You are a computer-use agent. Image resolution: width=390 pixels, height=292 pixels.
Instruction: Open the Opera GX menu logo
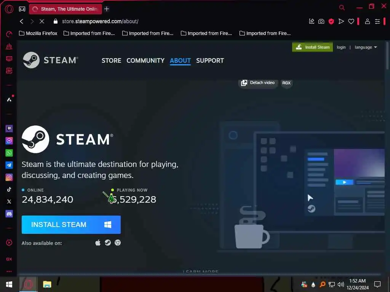tap(9, 9)
